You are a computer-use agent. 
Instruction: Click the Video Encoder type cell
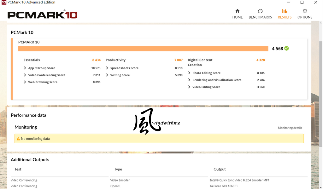[120, 180]
